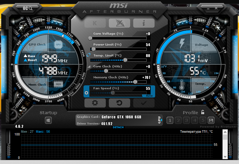Select profile slot 2
Viewport: 239px width, 164px height.
pyautogui.click(x=178, y=120)
